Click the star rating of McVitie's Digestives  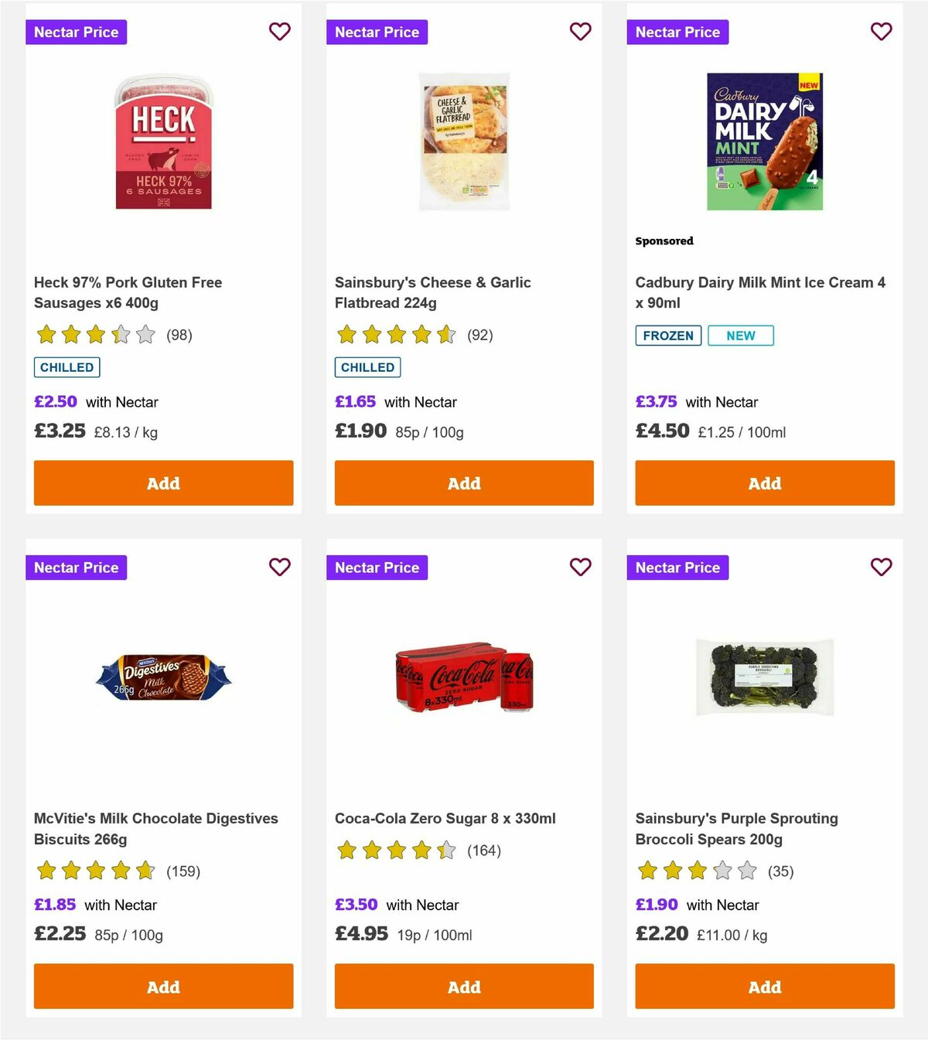click(93, 871)
